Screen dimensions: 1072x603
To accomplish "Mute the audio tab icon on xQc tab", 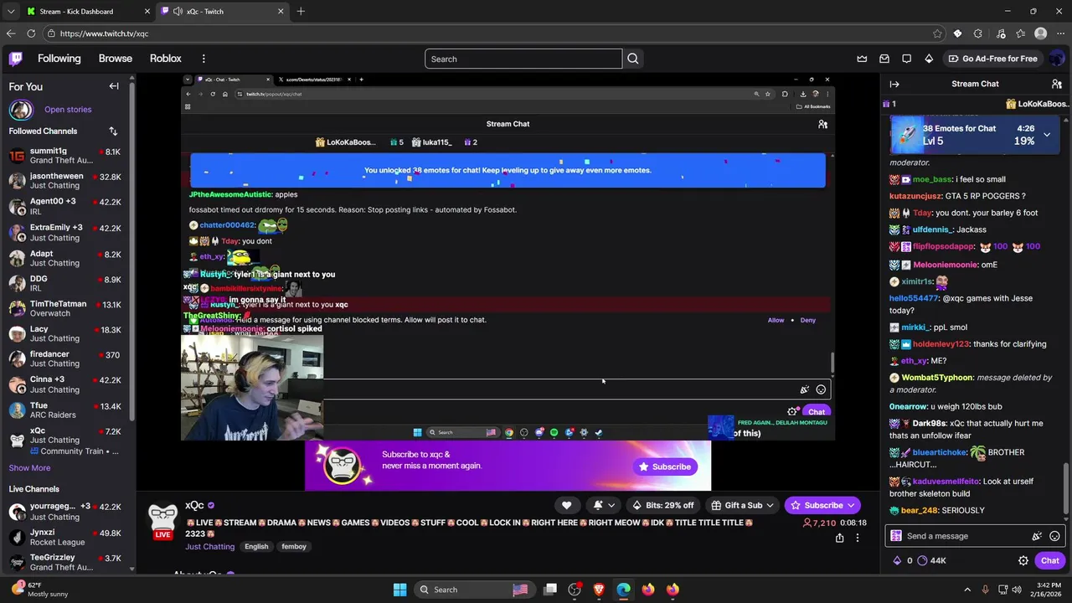I will 178,11.
